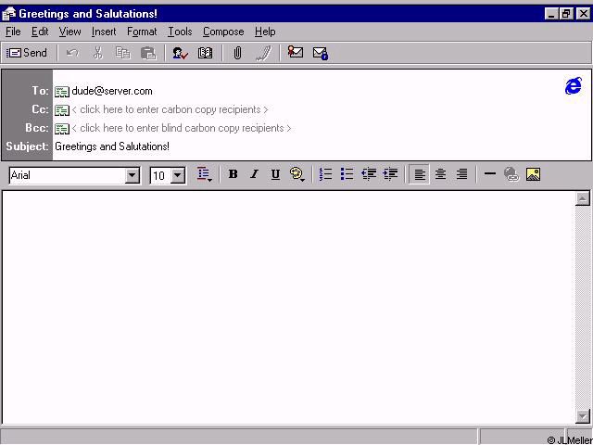This screenshot has width=593, height=445.
Task: Decrease paragraph indentation
Action: coord(369,174)
